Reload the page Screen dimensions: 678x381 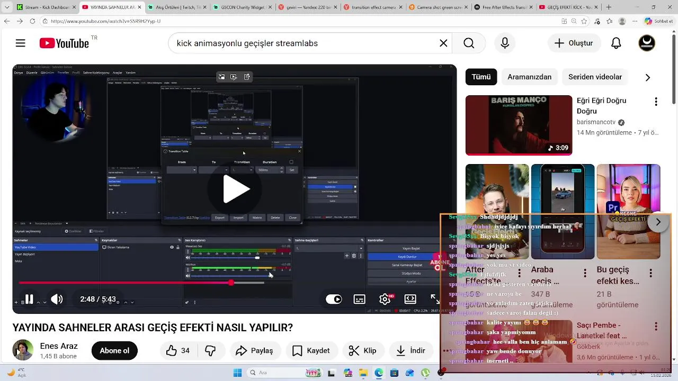[x=32, y=21]
